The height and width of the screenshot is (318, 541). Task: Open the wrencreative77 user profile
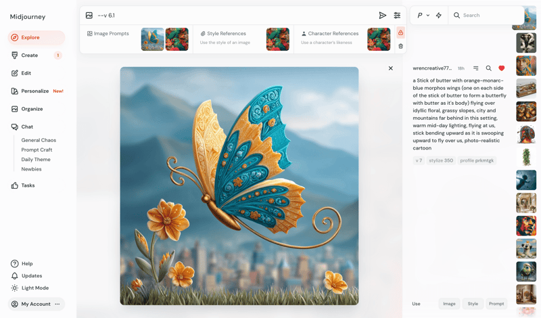click(432, 68)
